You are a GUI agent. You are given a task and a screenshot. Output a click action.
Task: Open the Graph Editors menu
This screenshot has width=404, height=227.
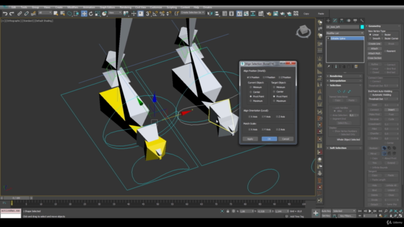[x=107, y=7]
